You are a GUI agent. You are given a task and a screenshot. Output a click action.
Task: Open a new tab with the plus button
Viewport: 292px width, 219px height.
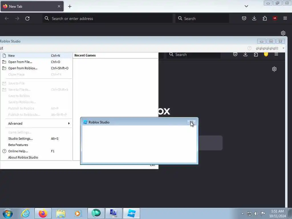[70, 7]
